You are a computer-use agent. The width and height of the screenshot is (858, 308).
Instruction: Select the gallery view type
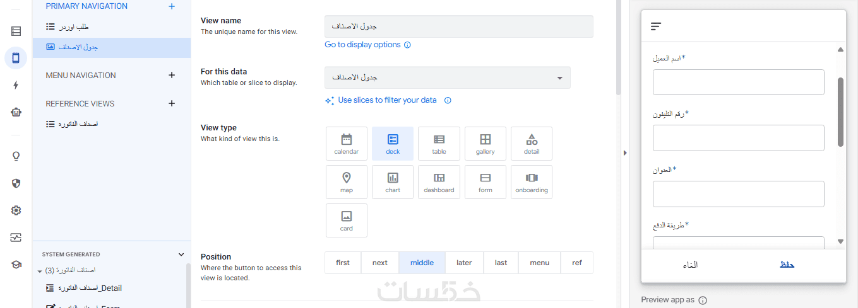click(485, 144)
